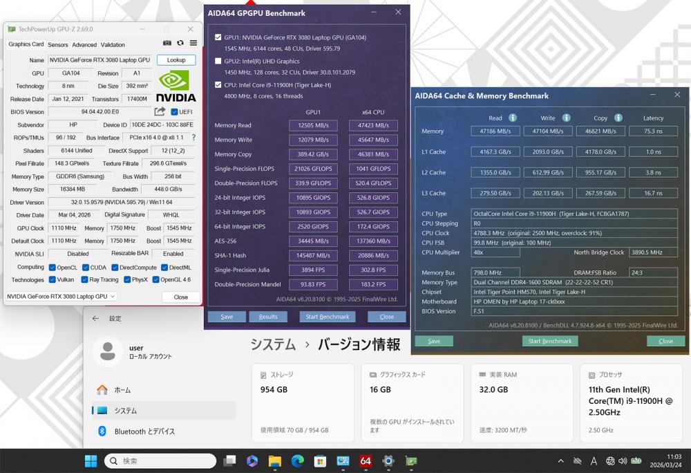Click the グラフィックス カード 16 GB card
691x473 pixels.
click(x=412, y=403)
